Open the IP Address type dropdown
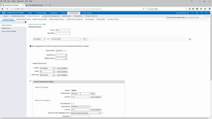 [x=39, y=39]
